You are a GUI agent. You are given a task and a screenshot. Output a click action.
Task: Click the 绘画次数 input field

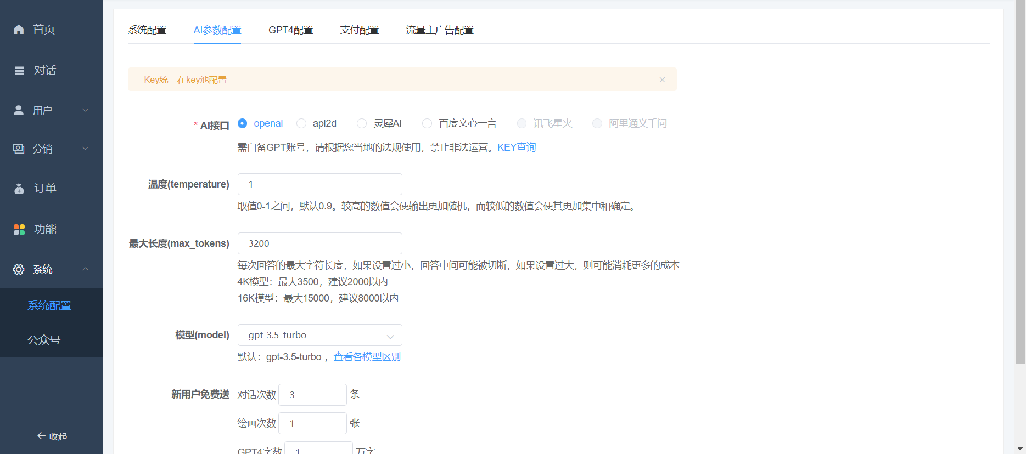tap(312, 423)
